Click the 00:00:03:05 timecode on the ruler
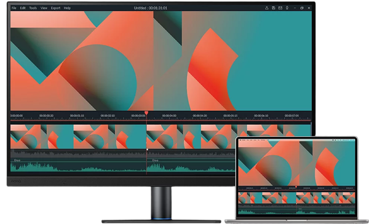 (x=138, y=116)
